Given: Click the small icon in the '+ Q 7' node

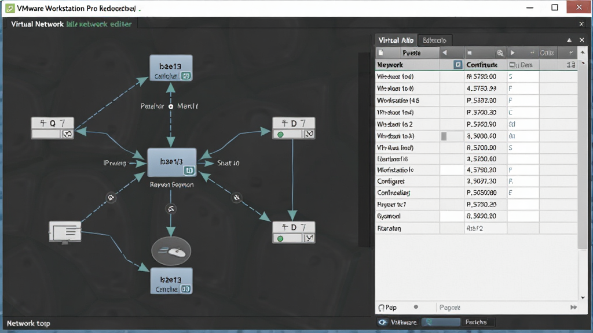Looking at the screenshot, I should point(67,134).
